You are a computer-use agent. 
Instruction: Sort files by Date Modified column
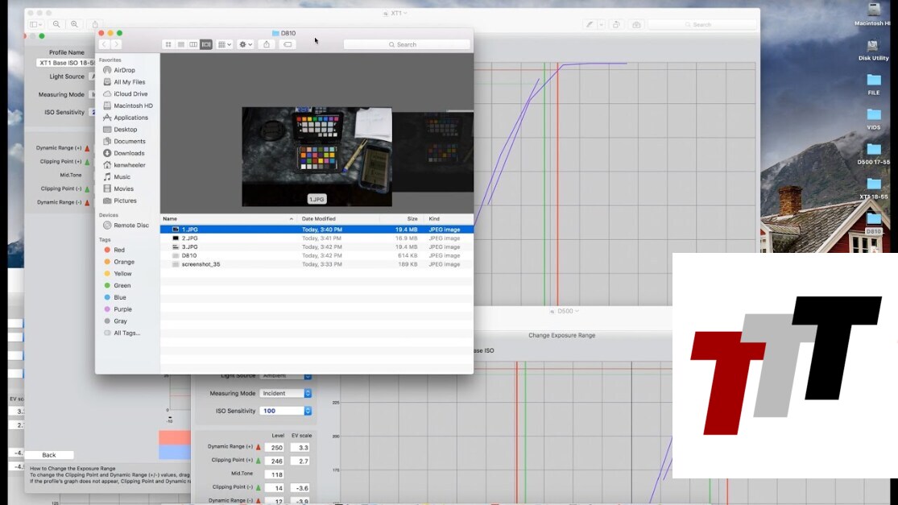tap(319, 219)
